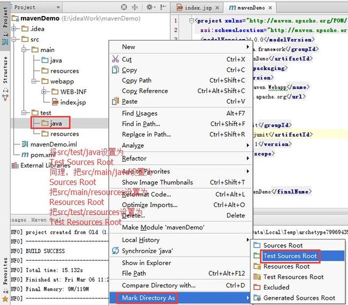Choose Show in Explorer entry
The height and width of the screenshot is (305, 348).
tap(181, 263)
